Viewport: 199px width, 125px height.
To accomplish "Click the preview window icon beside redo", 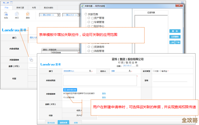I will [x=11, y=3].
